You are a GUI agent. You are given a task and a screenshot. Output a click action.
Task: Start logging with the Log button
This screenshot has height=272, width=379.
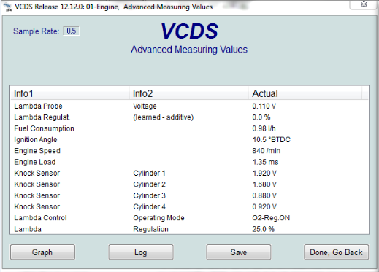pyautogui.click(x=141, y=252)
